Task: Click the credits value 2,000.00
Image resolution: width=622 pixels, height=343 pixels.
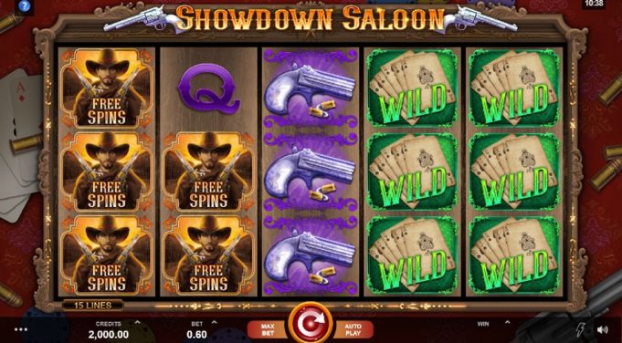Action: point(109,334)
